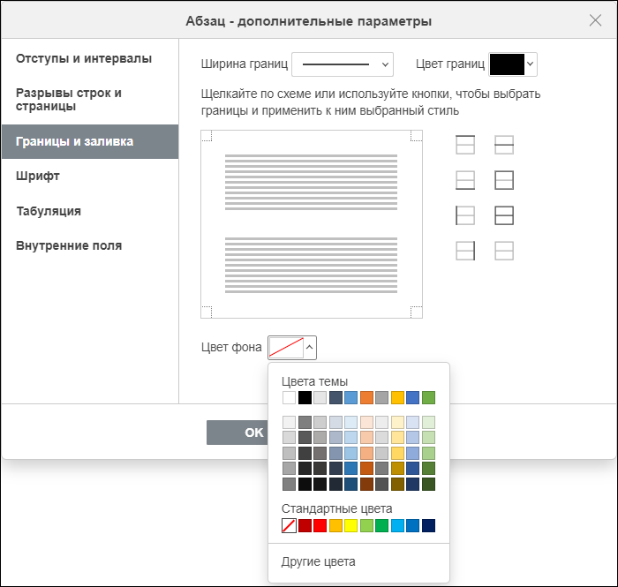
Task: Go to the Шрифт tab
Action: pyautogui.click(x=90, y=177)
